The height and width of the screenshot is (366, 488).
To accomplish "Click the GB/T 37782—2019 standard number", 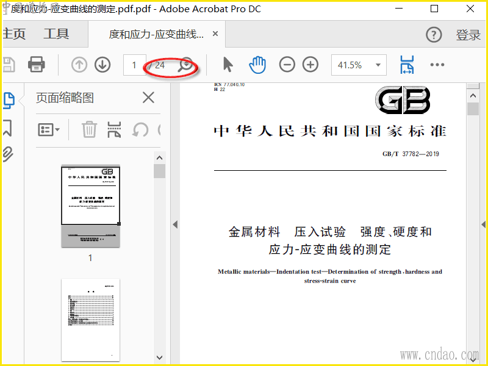I will point(411,154).
